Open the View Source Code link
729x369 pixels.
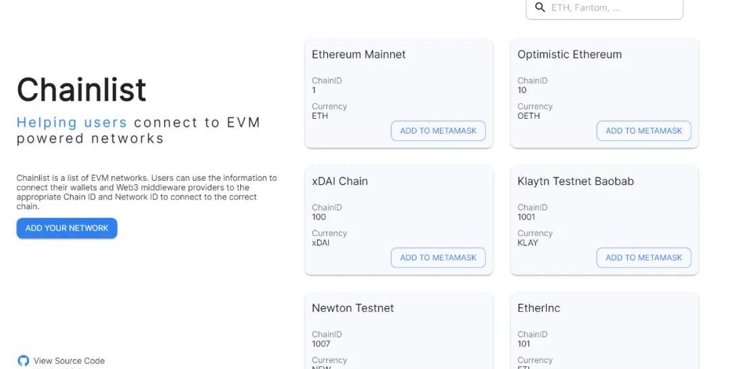[69, 361]
